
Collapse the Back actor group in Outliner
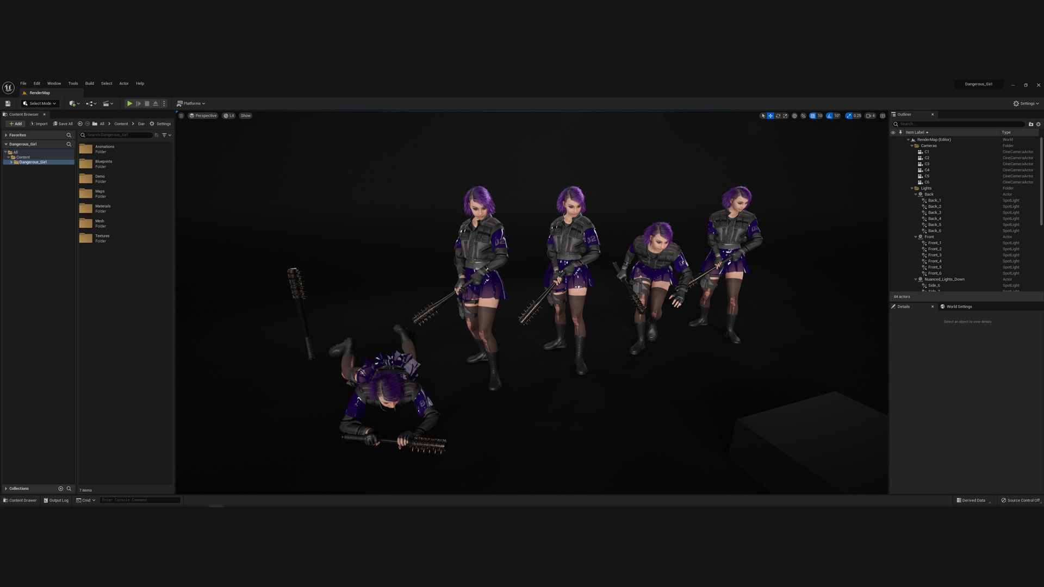coord(916,194)
